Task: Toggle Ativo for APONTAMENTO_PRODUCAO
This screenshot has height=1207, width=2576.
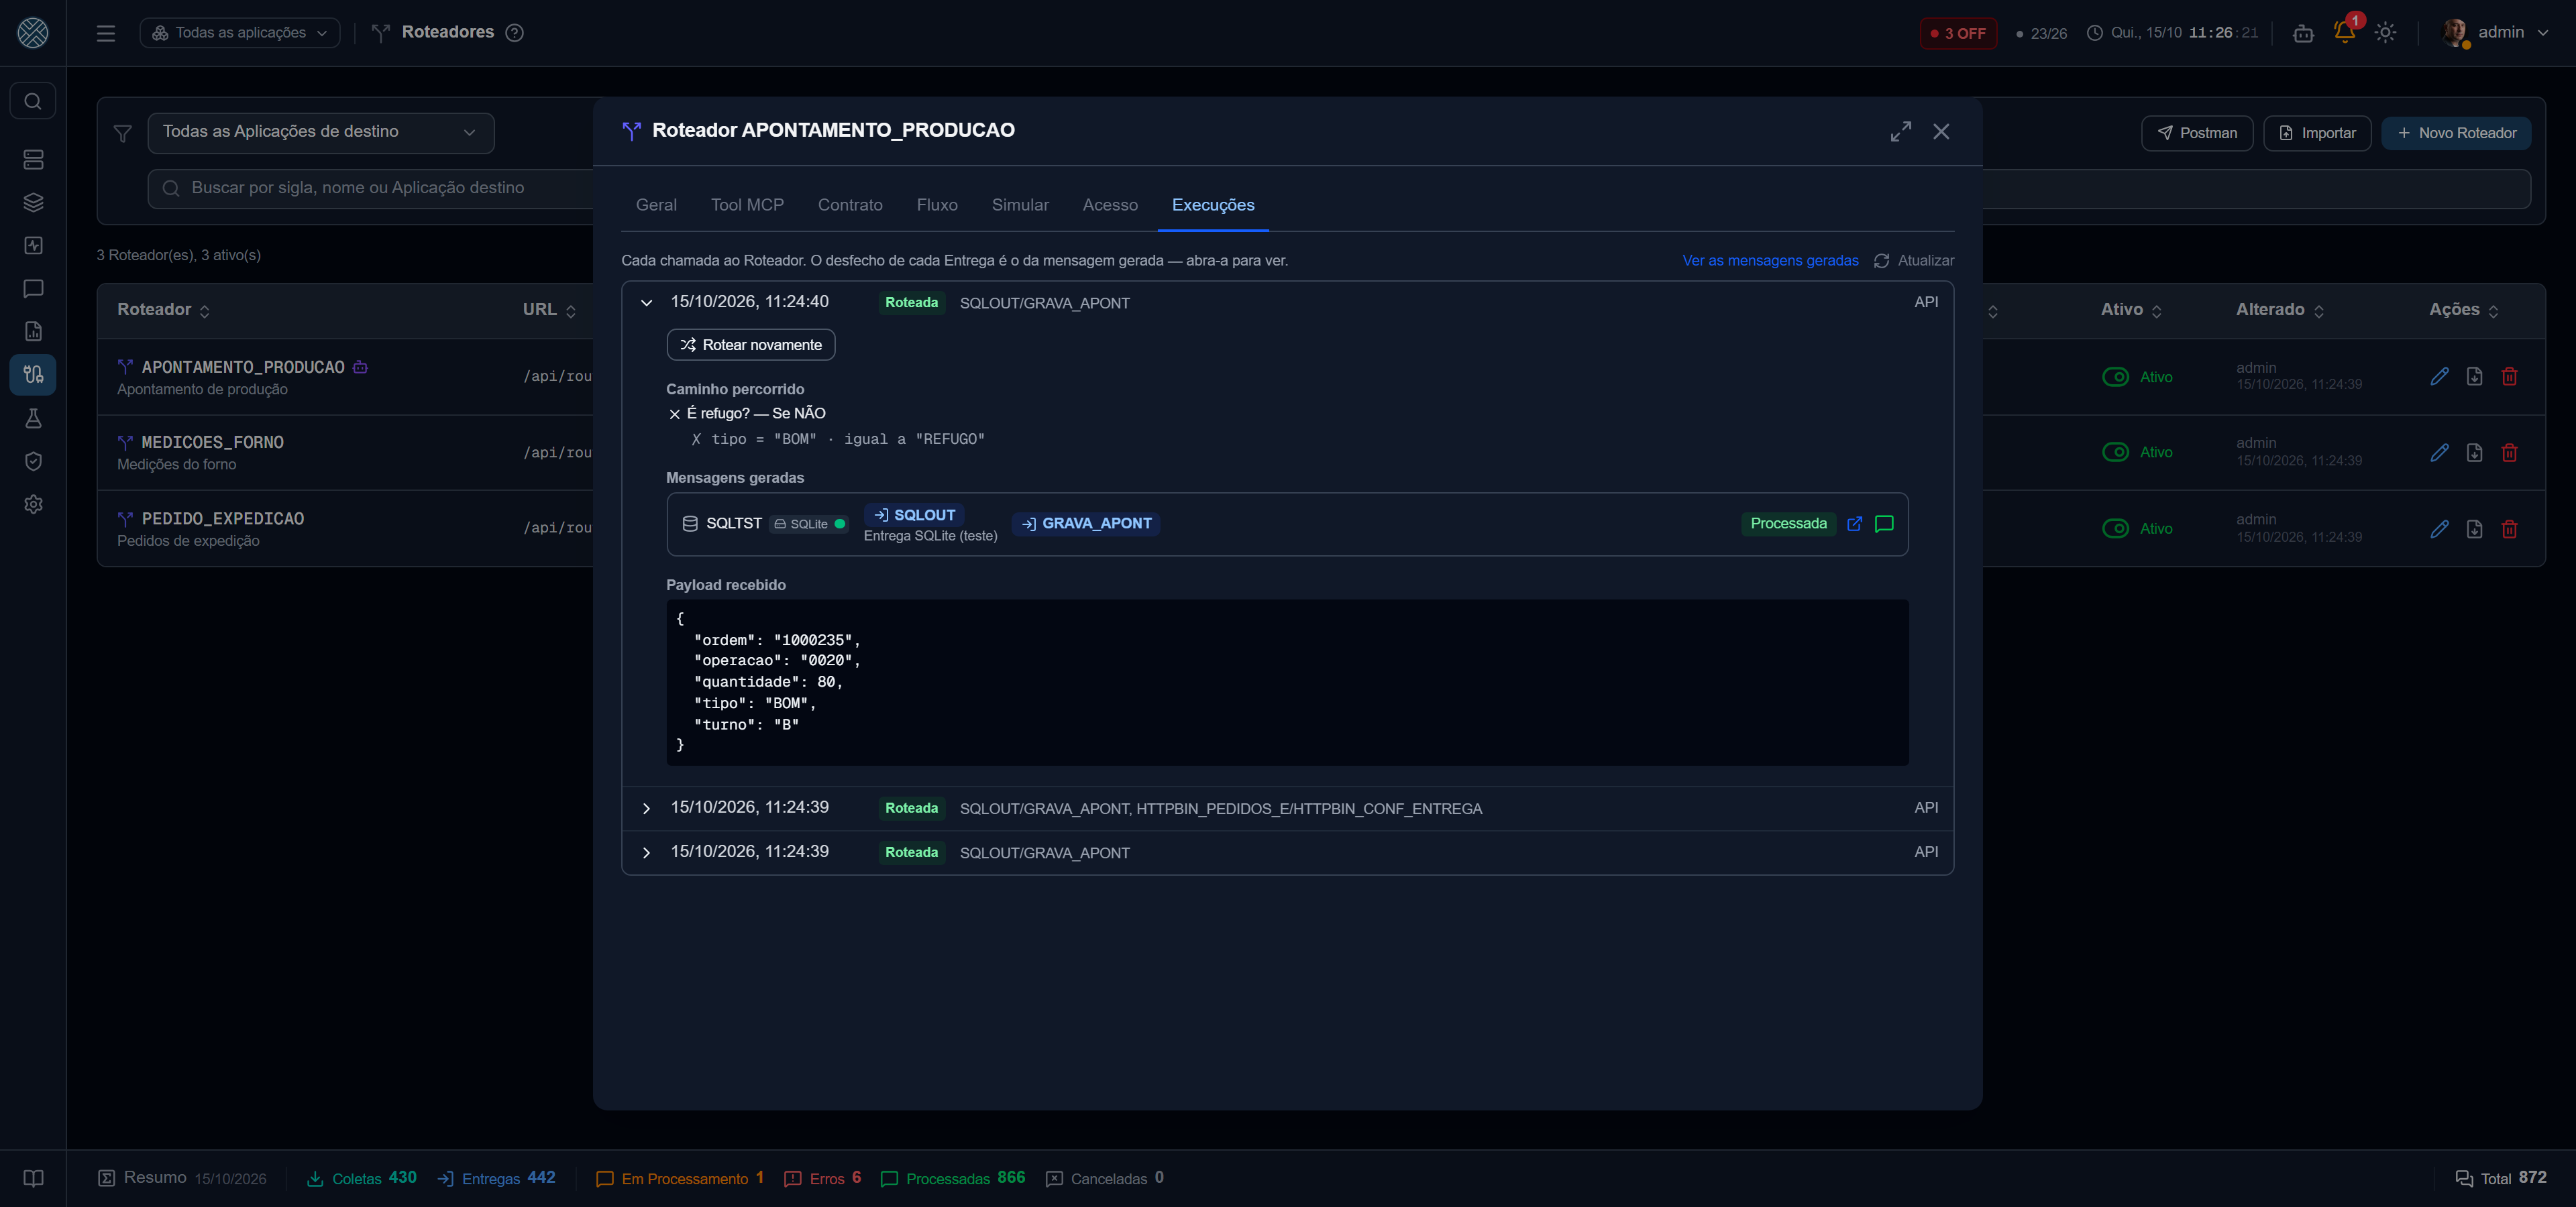Action: [x=2115, y=377]
